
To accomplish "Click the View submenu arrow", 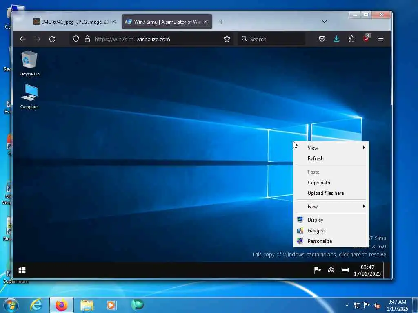I will 364,148.
